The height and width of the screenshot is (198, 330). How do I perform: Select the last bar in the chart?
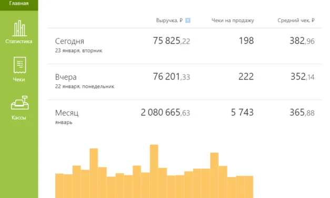[249, 187]
